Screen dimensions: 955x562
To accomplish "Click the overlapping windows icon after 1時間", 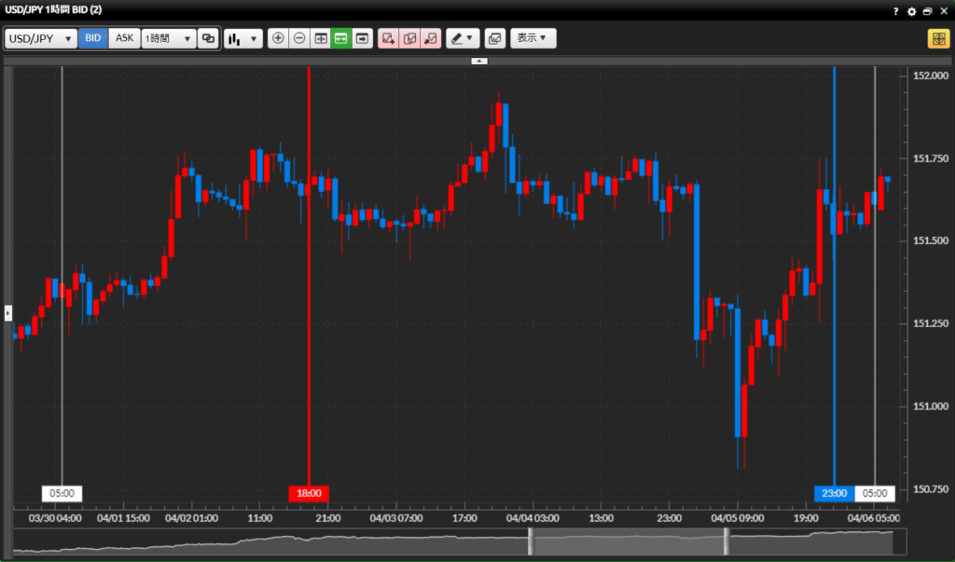I will tap(208, 39).
